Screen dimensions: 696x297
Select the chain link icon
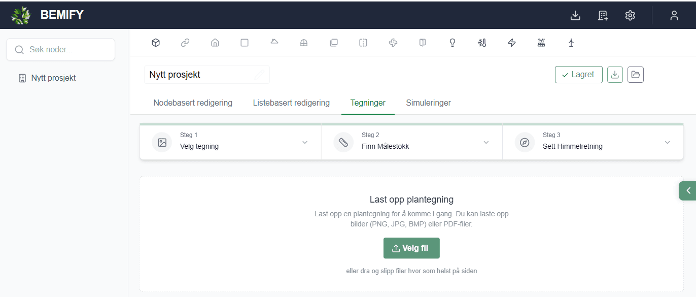185,43
